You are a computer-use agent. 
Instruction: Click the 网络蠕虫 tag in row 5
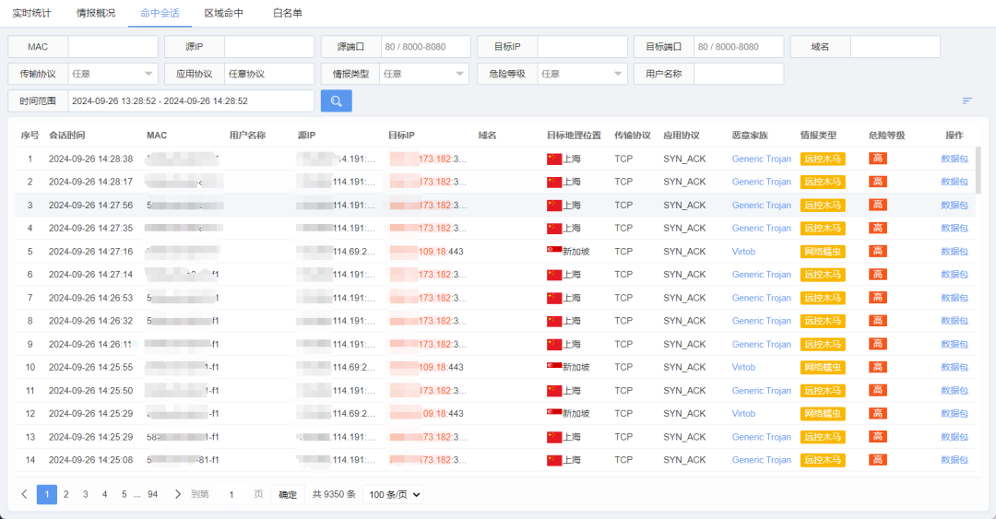823,251
